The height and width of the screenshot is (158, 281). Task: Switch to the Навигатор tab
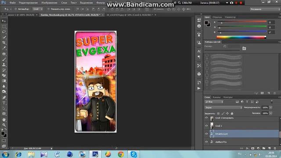point(230,17)
